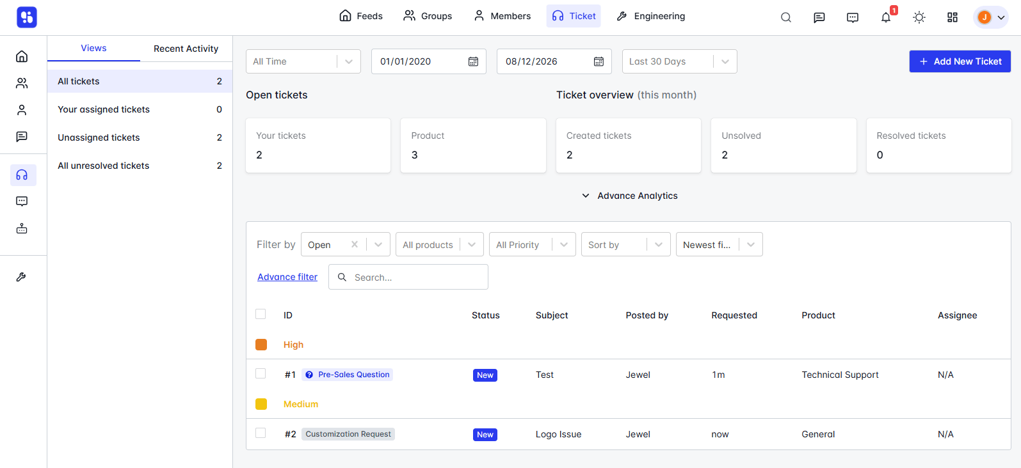
Task: Click the Pre-Sales Question tag on ticket #1
Action: tap(348, 375)
